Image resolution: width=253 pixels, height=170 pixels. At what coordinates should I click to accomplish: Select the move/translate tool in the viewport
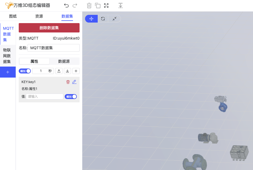point(91,19)
